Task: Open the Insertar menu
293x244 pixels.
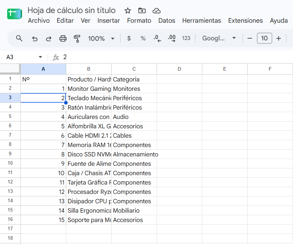Action: coord(109,21)
